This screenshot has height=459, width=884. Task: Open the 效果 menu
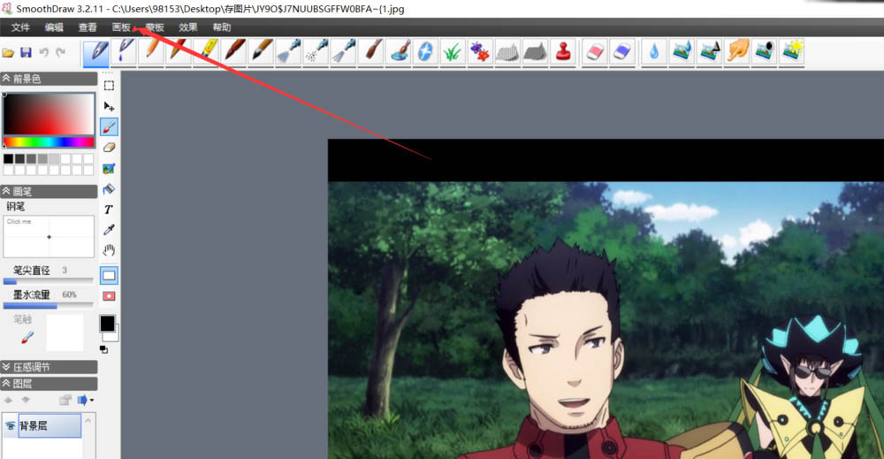click(x=188, y=27)
